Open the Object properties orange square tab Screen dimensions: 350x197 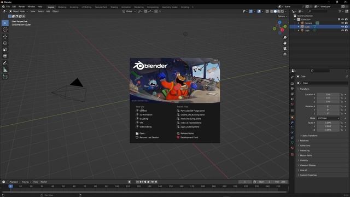[x=292, y=118]
